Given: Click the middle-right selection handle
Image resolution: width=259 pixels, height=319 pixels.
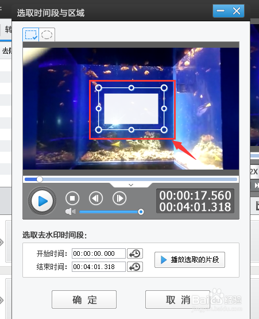Looking at the screenshot, I should pyautogui.click(x=164, y=109).
